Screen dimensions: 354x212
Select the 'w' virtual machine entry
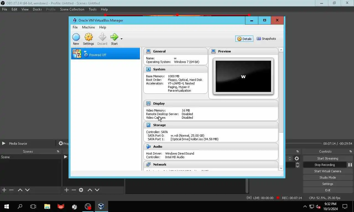pyautogui.click(x=105, y=53)
